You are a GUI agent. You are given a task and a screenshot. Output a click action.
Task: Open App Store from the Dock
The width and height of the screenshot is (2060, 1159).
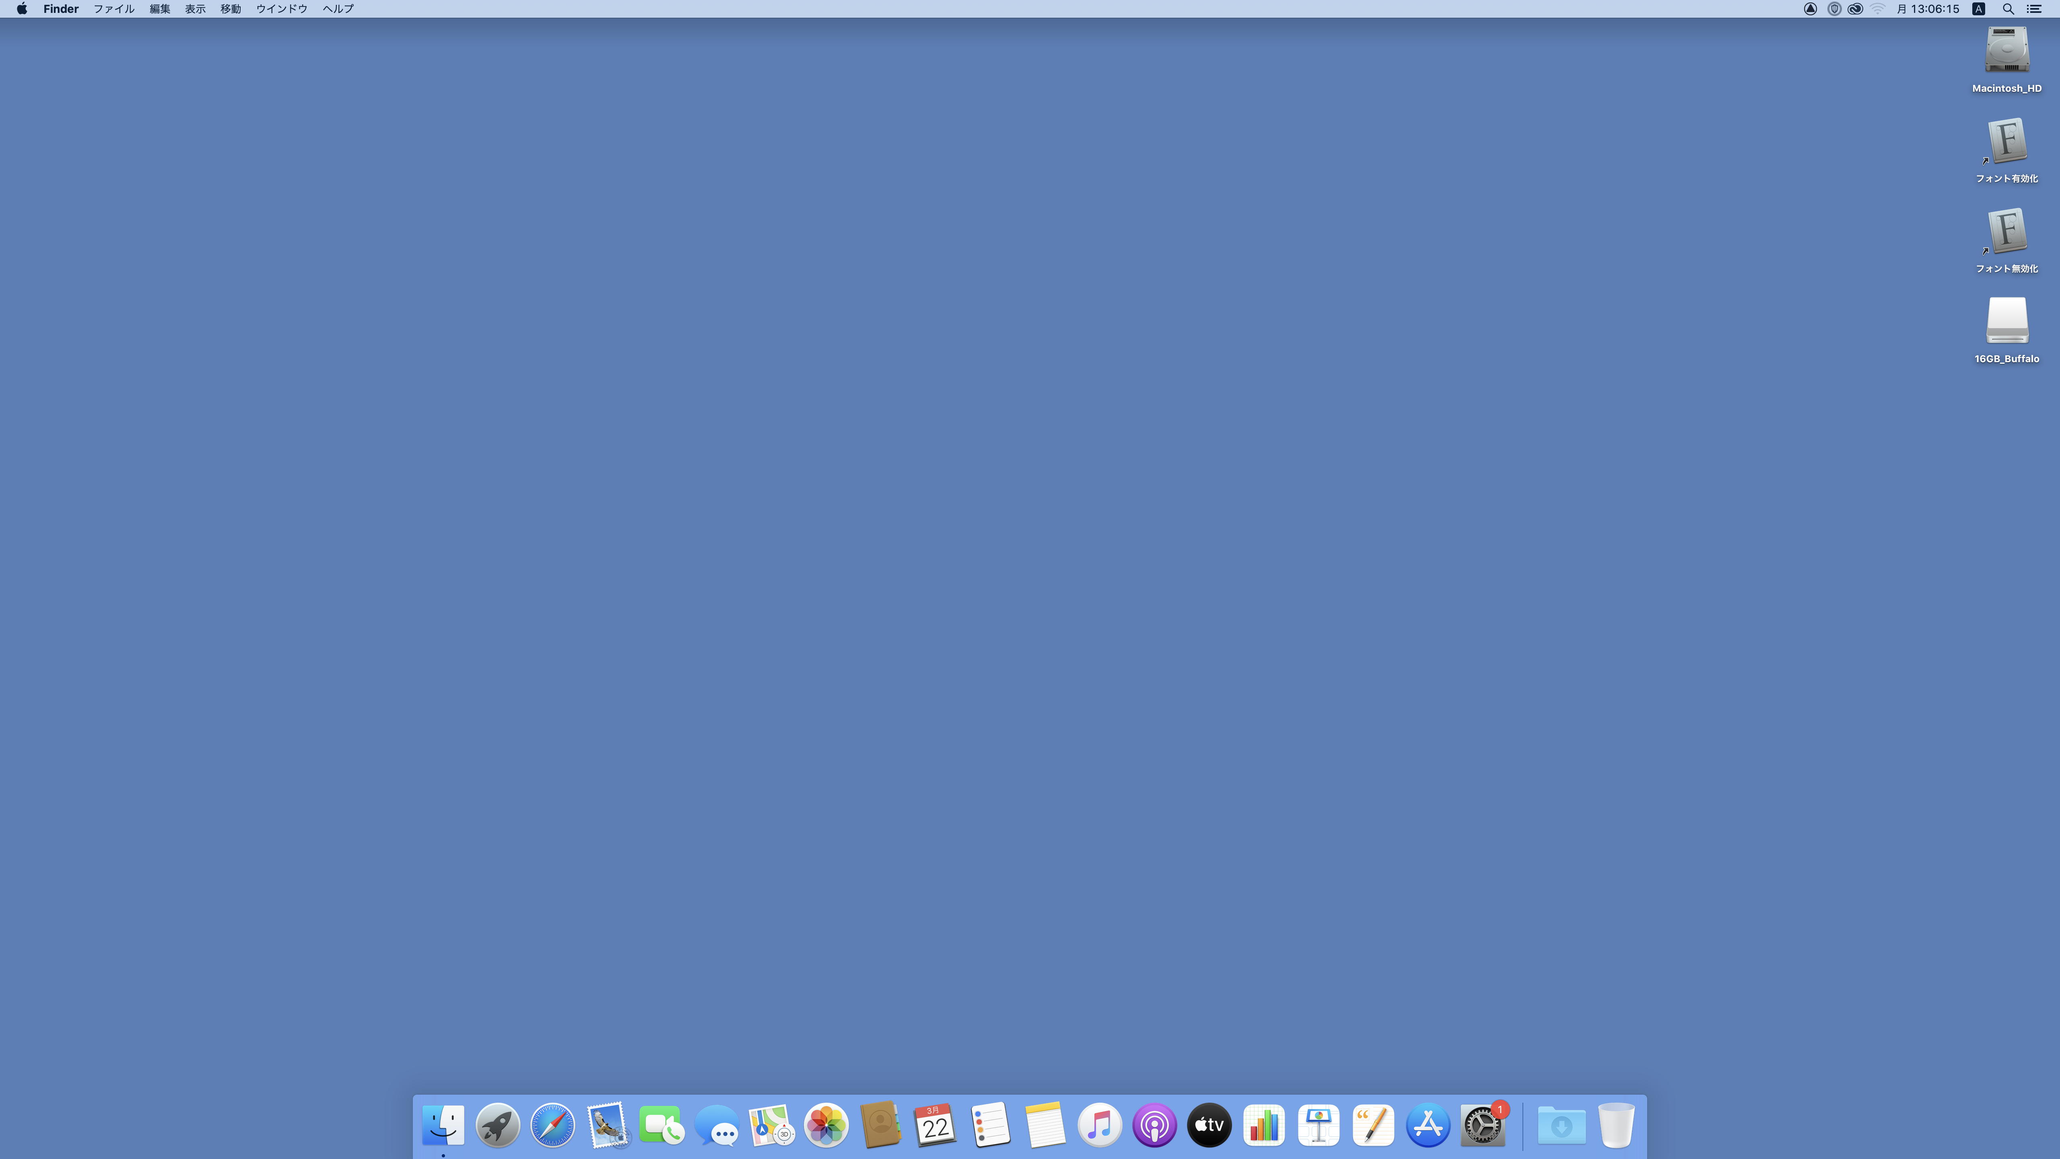point(1428,1126)
